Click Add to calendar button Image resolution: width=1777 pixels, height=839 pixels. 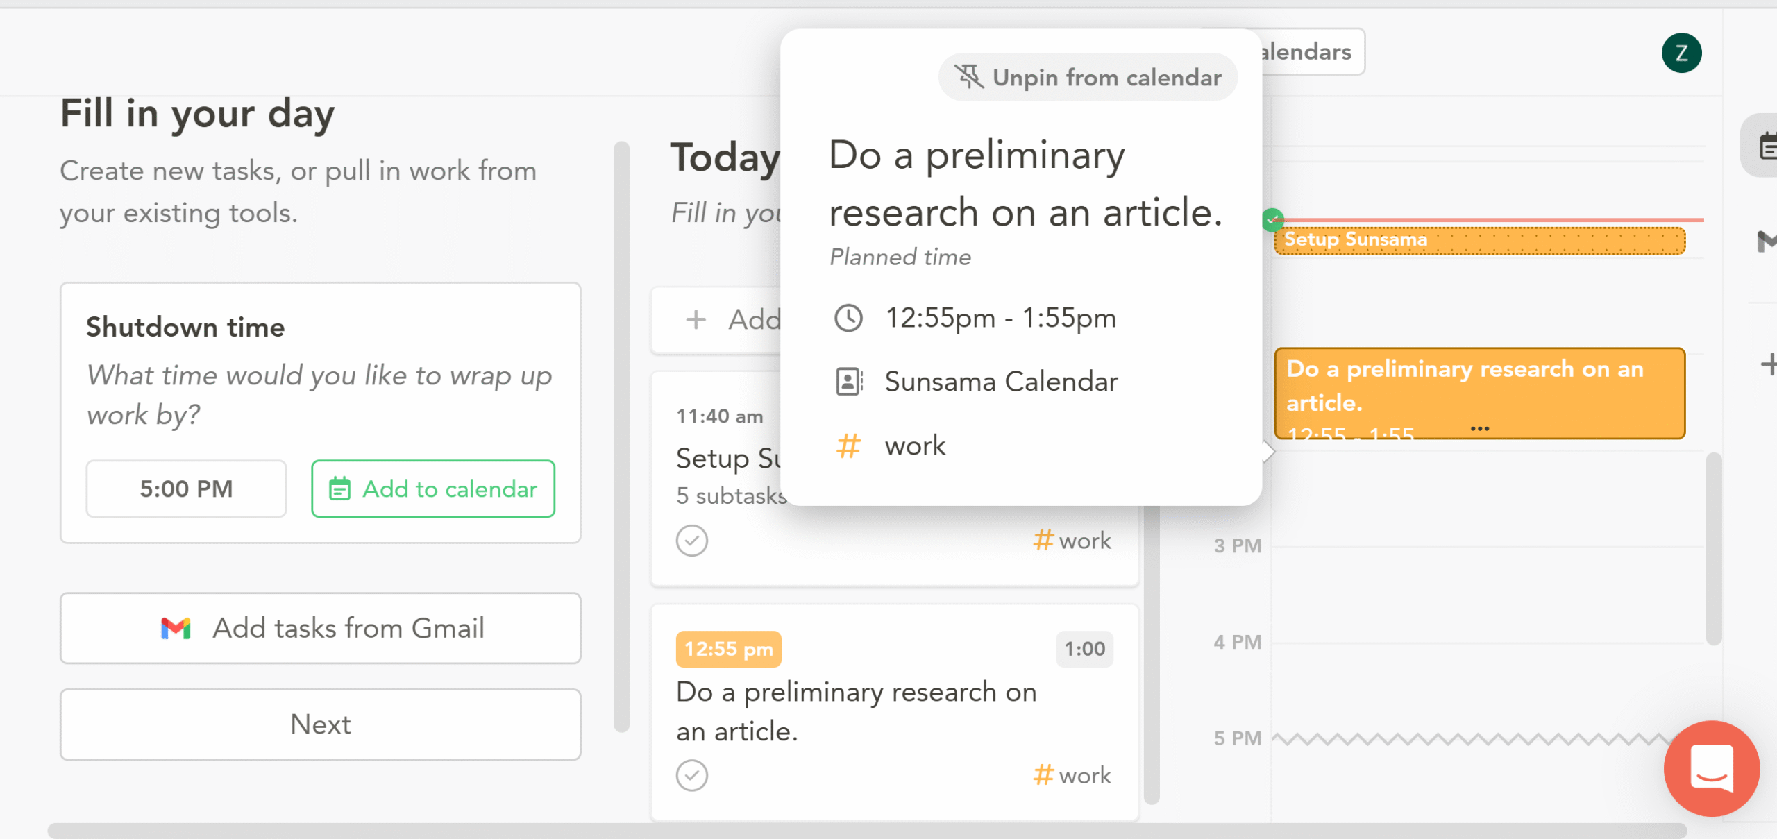click(433, 489)
